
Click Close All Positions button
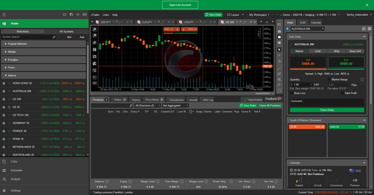point(270,105)
